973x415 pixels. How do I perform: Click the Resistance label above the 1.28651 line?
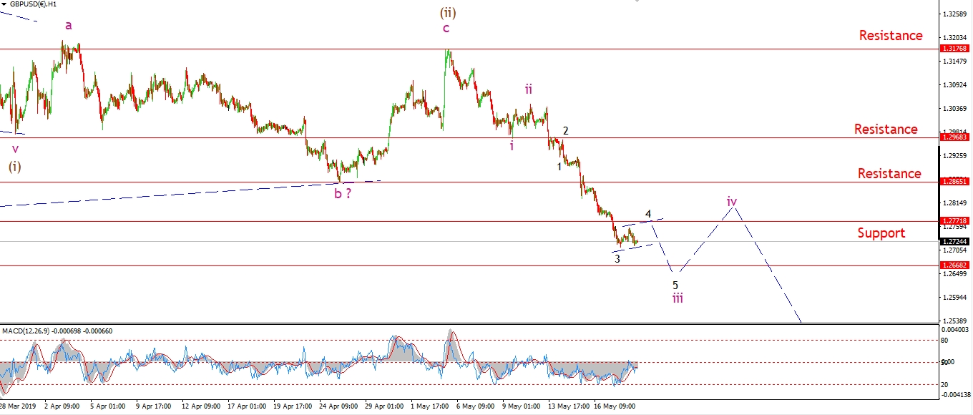889,173
